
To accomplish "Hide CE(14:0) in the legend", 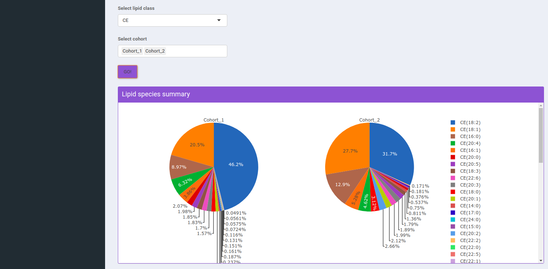I will (465, 206).
